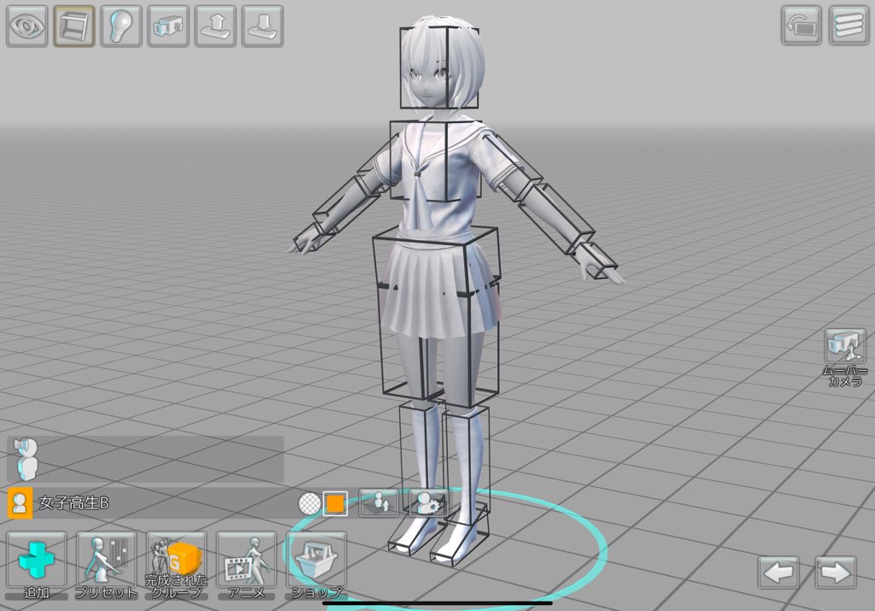Select the orange color swatch

pyautogui.click(x=336, y=503)
